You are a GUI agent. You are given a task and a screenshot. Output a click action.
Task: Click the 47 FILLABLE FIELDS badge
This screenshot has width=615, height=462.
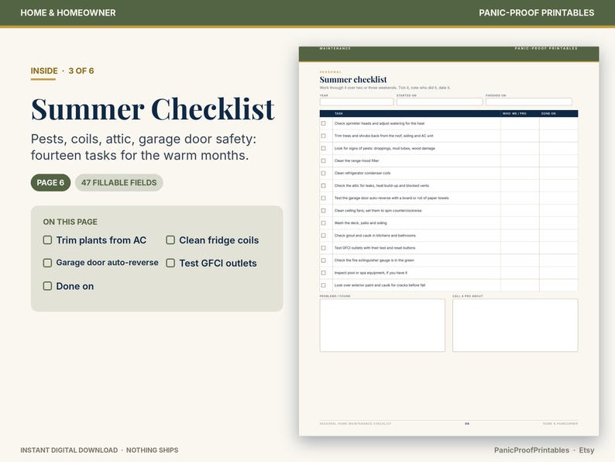tap(119, 182)
